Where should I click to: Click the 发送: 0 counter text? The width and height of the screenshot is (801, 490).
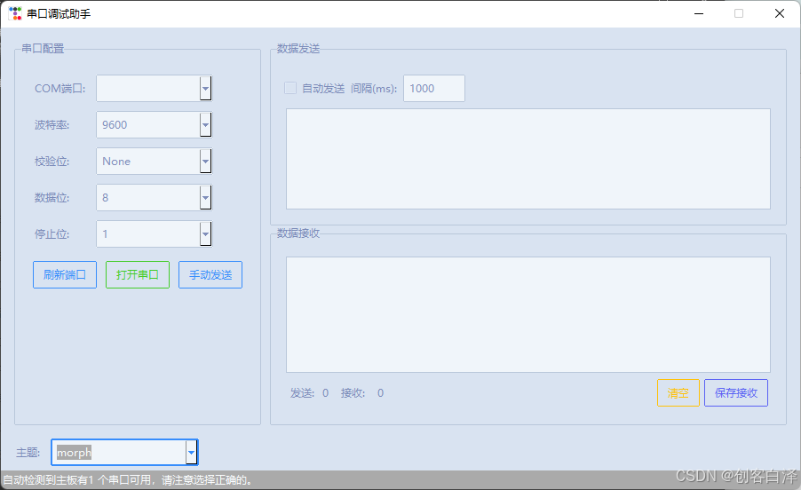(x=310, y=393)
